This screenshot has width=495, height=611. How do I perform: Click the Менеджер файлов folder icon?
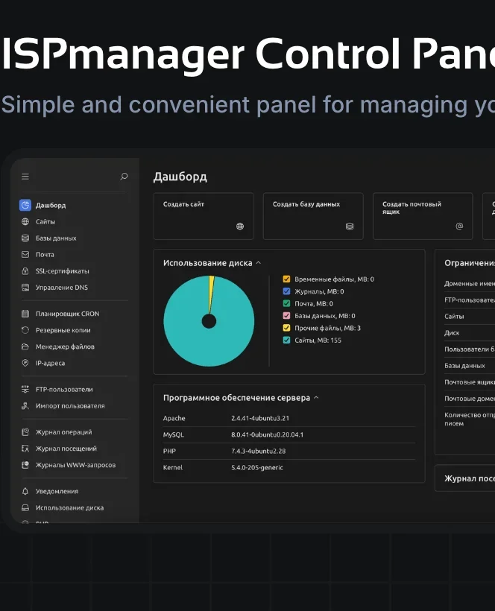pyautogui.click(x=25, y=346)
